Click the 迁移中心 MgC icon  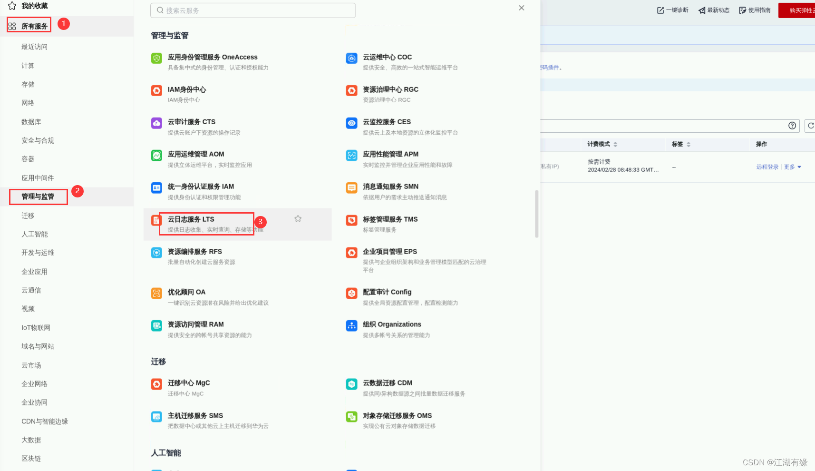tap(156, 384)
